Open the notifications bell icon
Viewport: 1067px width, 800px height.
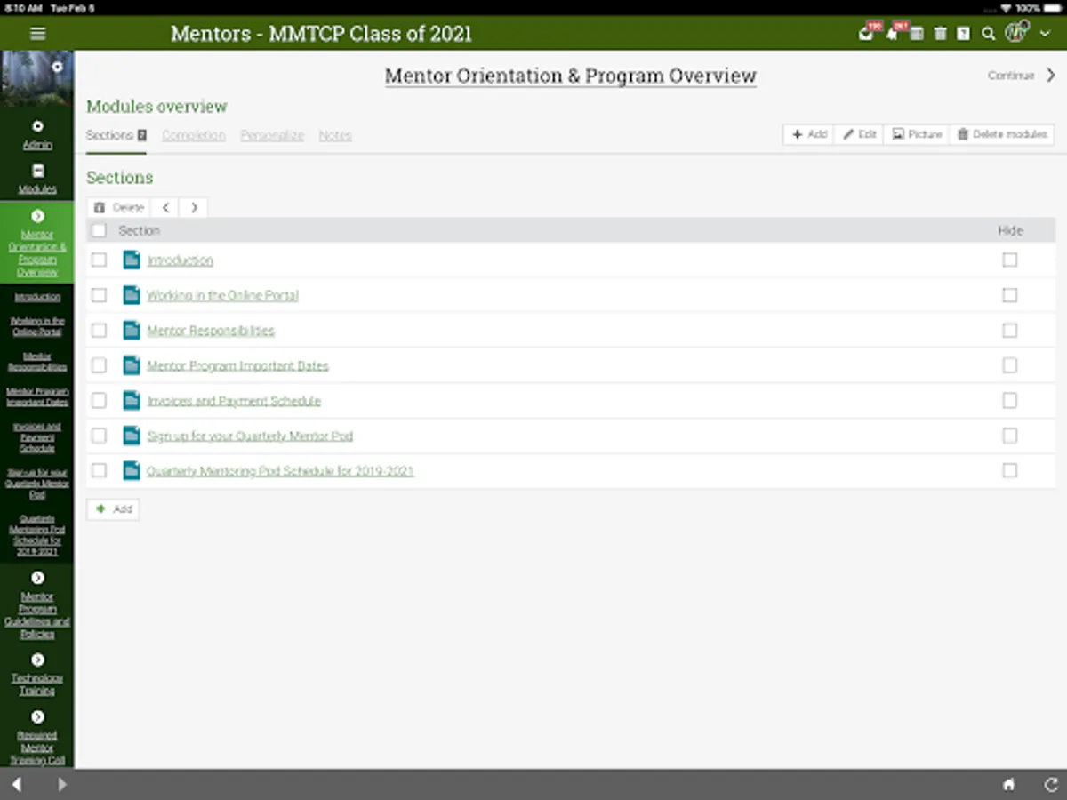[x=891, y=34]
